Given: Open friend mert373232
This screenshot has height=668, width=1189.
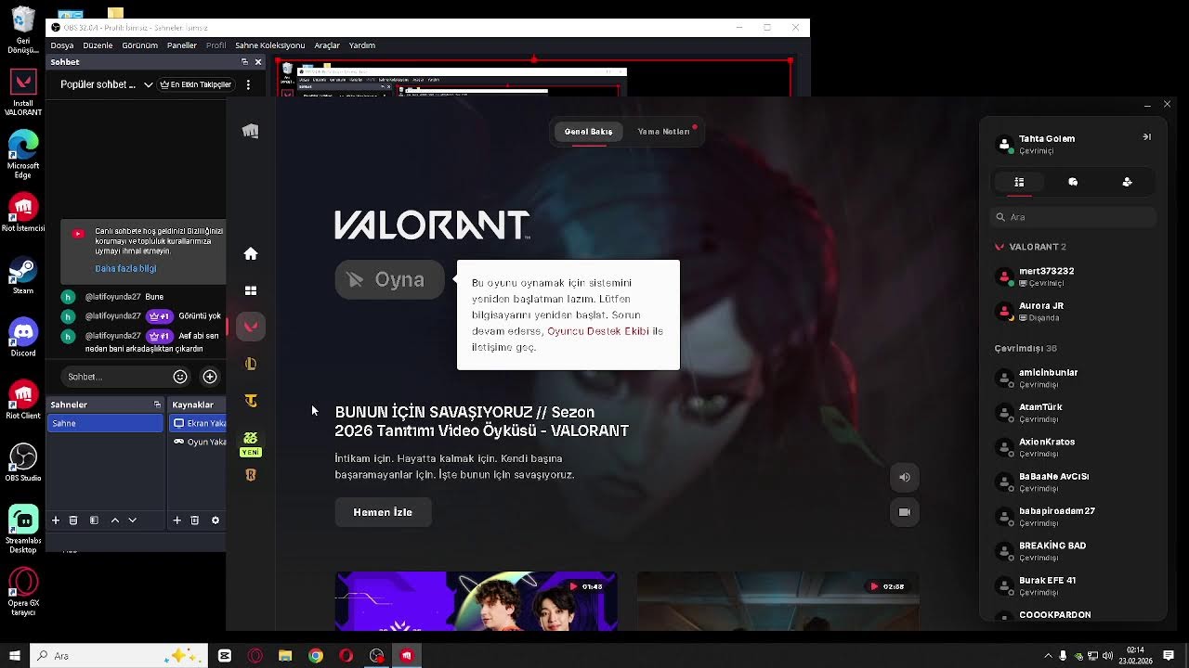Looking at the screenshot, I should click(1073, 276).
